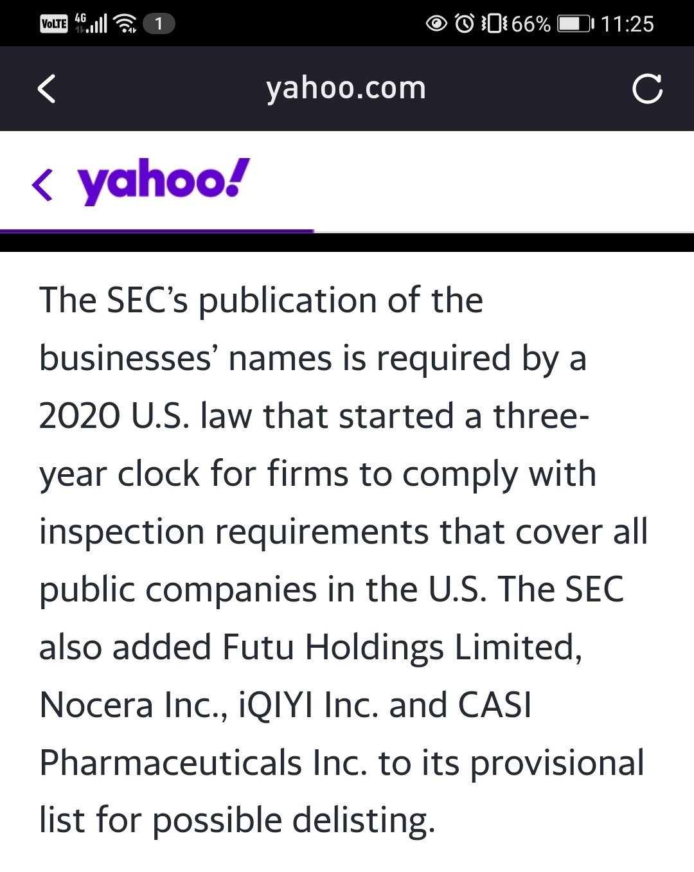694x872 pixels.
Task: Tap the notification count badge
Action: 159,24
